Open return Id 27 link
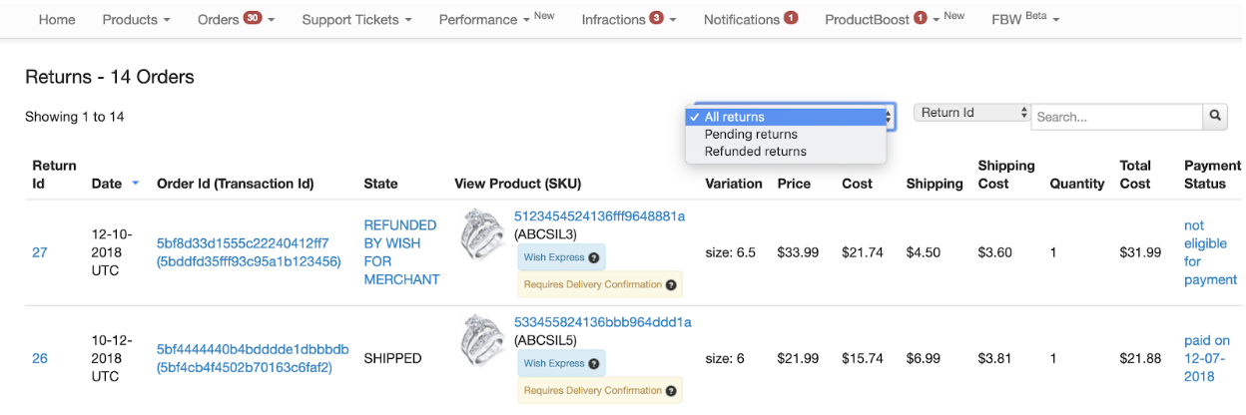The height and width of the screenshot is (415, 1246). [40, 252]
